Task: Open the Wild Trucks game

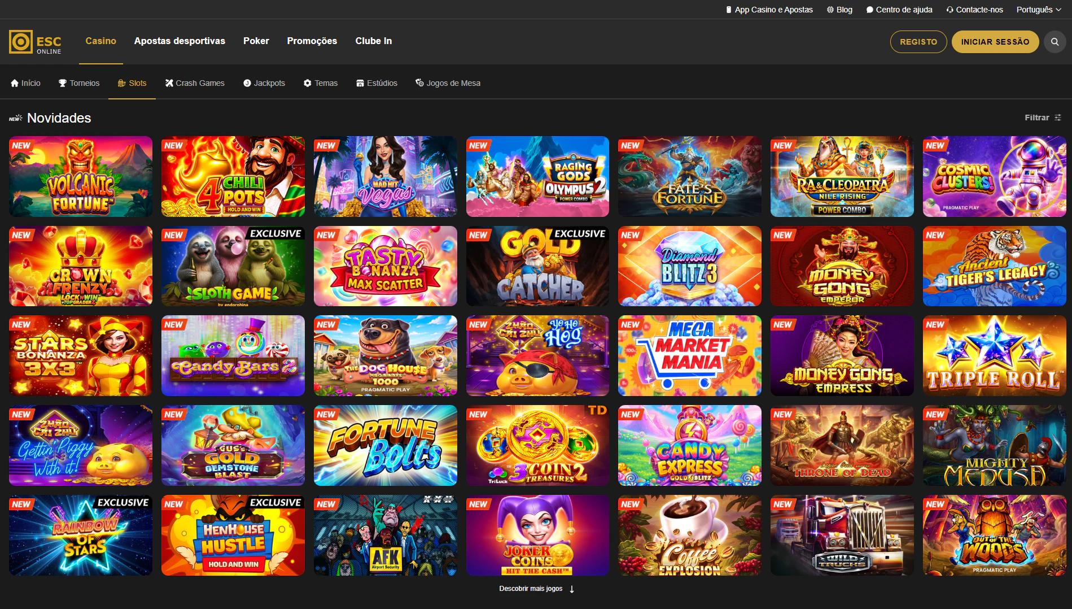Action: tap(842, 535)
